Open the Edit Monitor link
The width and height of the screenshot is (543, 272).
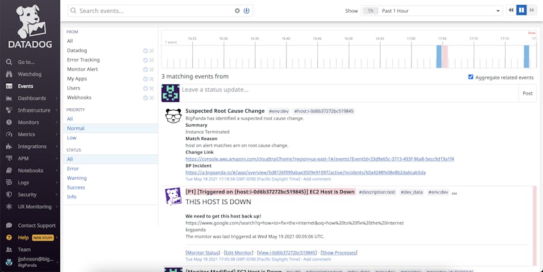click(x=238, y=253)
